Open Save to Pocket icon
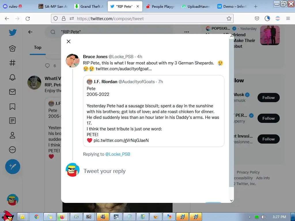This screenshot has width=295, height=221. [257, 18]
